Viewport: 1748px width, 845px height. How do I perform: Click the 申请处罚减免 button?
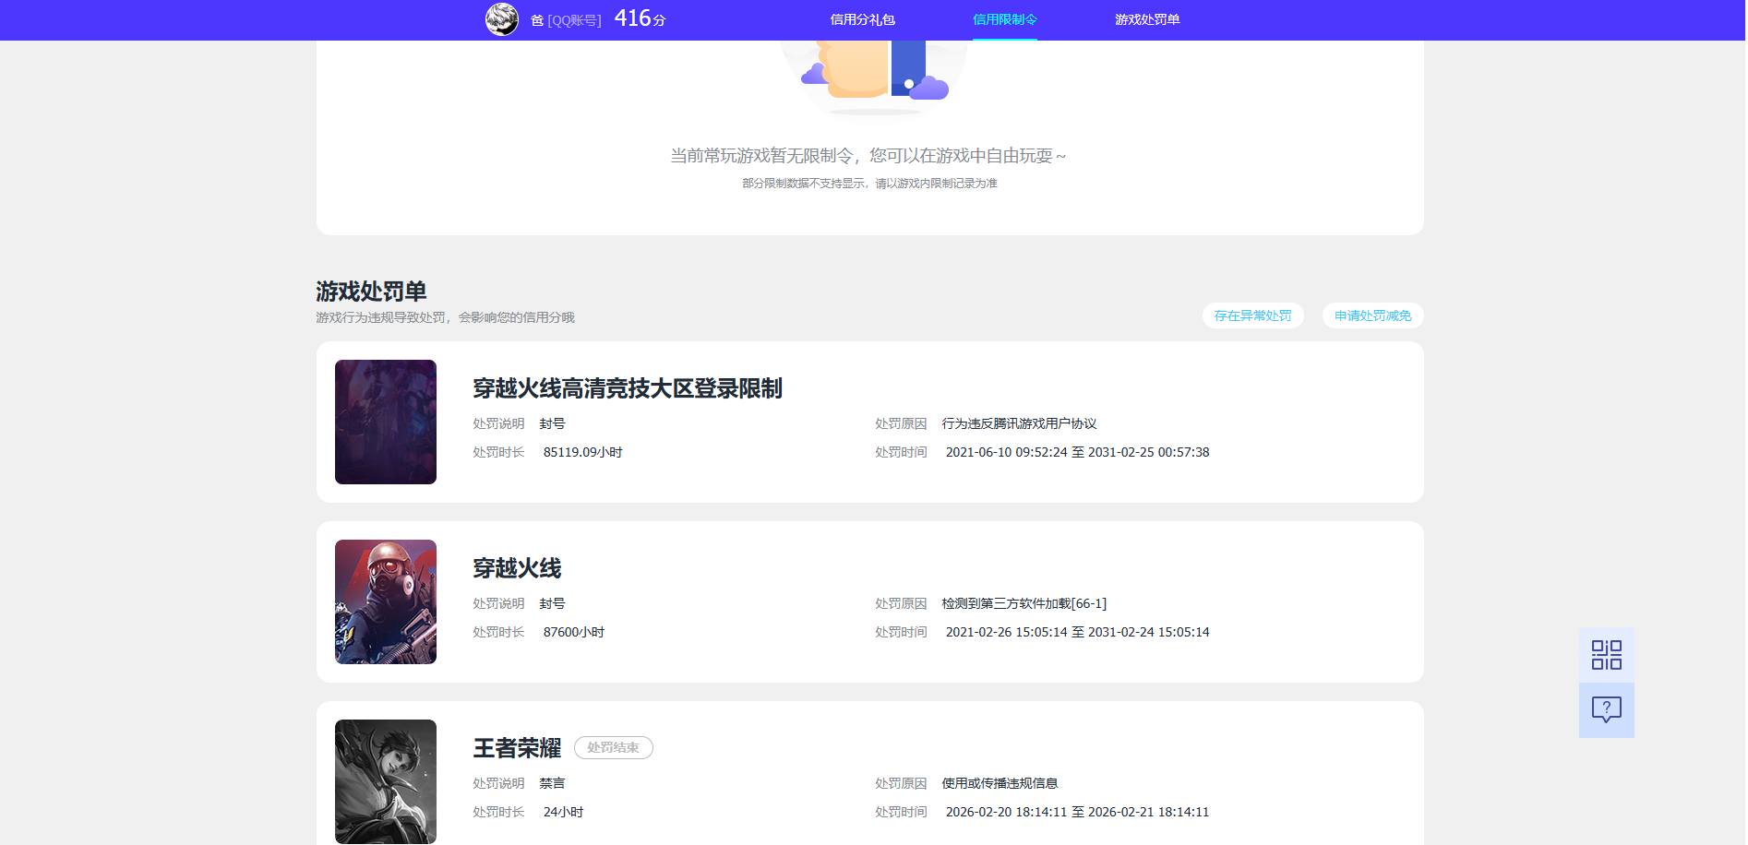(1373, 315)
